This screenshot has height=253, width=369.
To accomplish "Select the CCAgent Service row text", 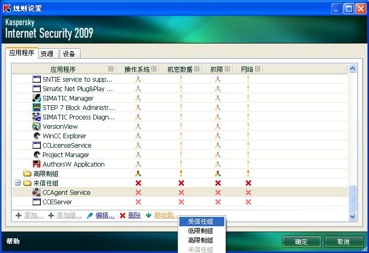I will pos(67,193).
